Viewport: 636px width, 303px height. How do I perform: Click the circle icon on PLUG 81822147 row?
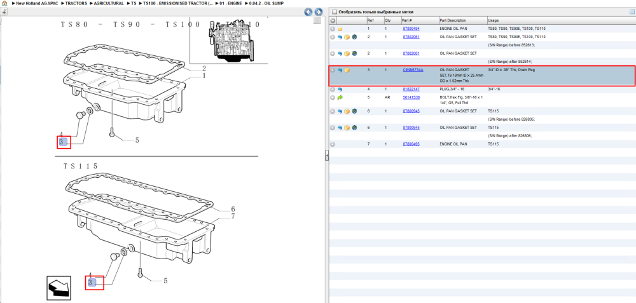[x=333, y=89]
